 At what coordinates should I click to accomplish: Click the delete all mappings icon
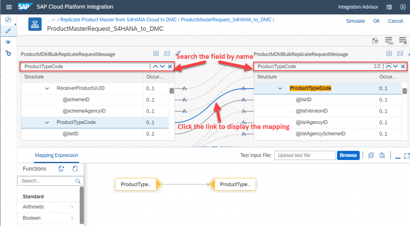(x=403, y=41)
